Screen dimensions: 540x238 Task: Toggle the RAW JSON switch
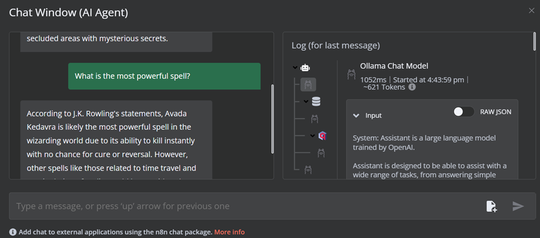pyautogui.click(x=464, y=112)
